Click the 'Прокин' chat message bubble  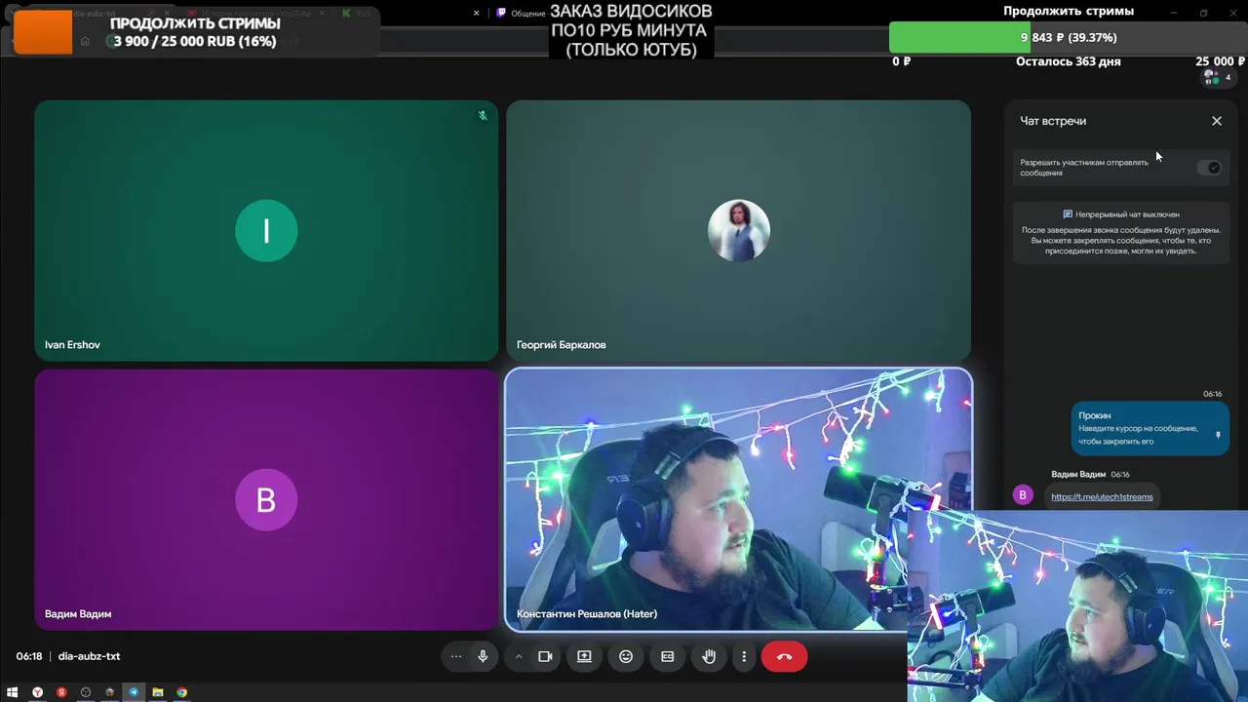[1150, 428]
